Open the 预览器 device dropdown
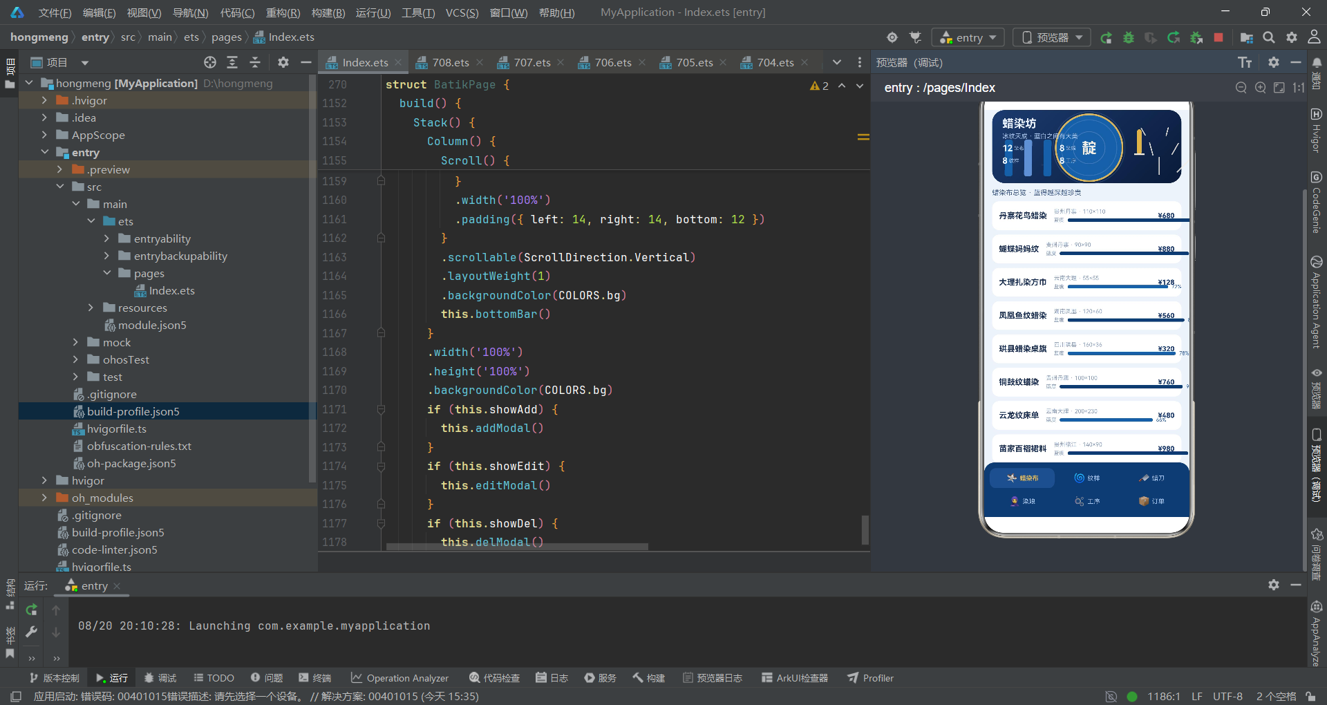Image resolution: width=1327 pixels, height=705 pixels. 1051,37
